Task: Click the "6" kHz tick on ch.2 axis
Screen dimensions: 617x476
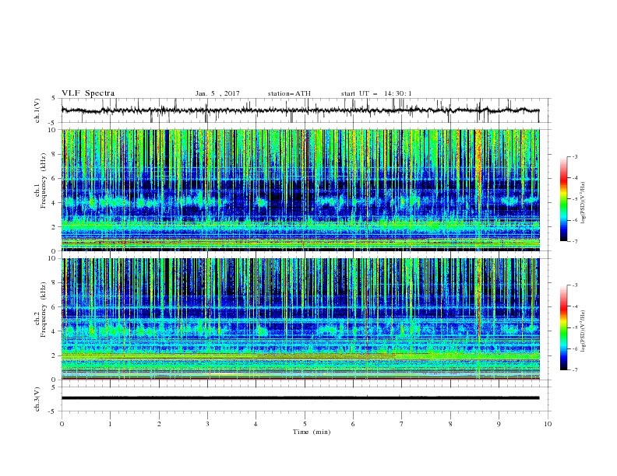Action: pyautogui.click(x=55, y=306)
